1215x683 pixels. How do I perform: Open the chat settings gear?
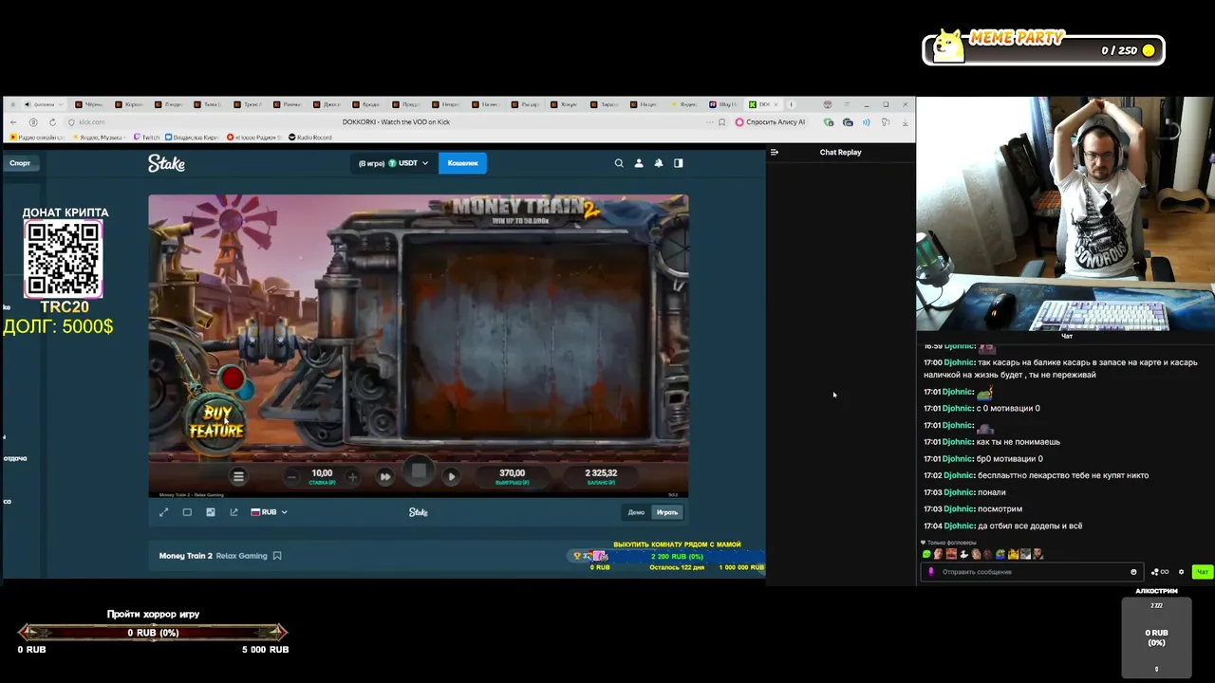click(x=1181, y=572)
